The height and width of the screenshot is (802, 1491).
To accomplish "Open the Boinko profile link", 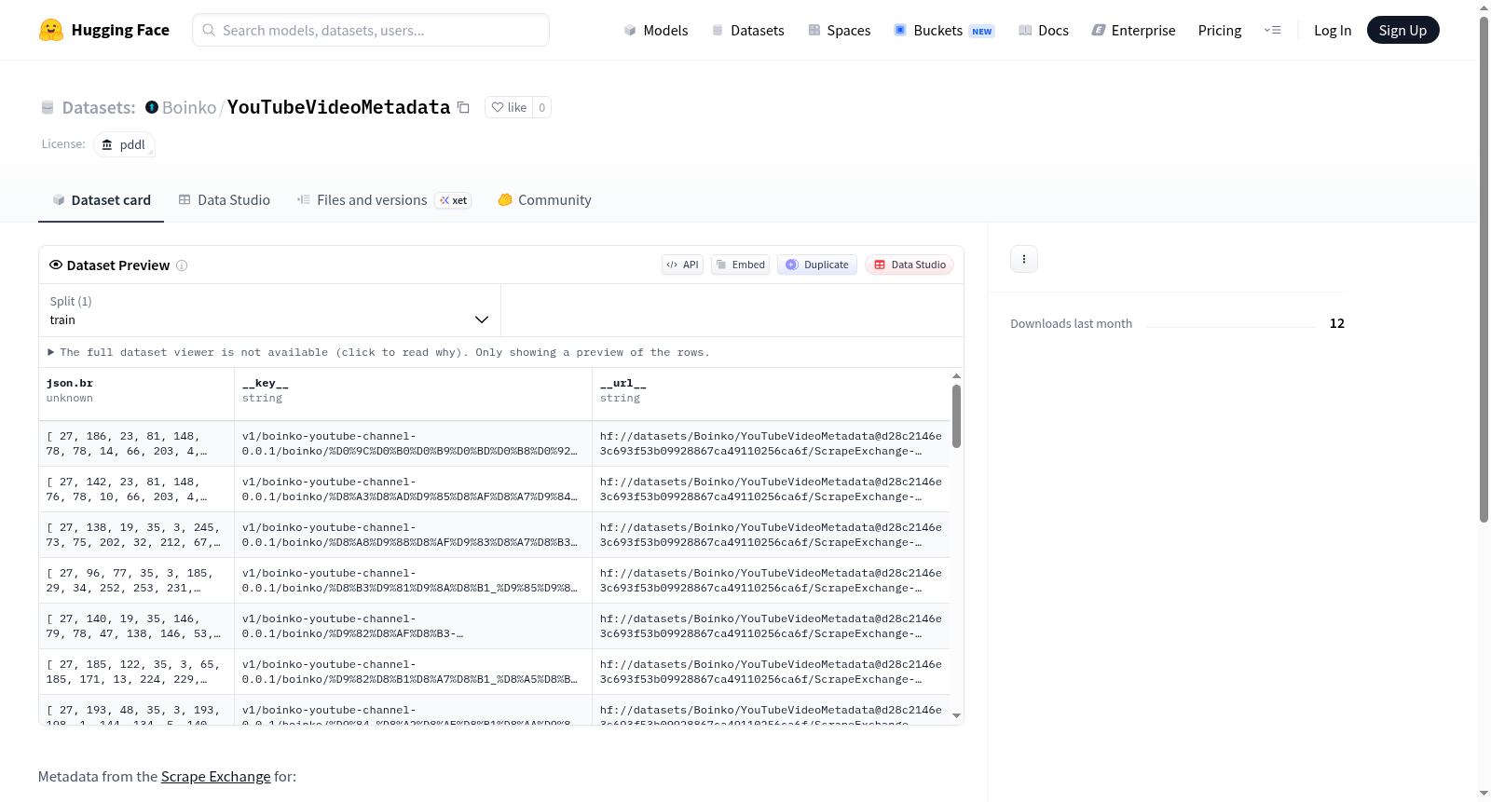I will (x=189, y=107).
